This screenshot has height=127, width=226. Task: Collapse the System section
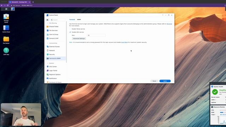coord(48,63)
